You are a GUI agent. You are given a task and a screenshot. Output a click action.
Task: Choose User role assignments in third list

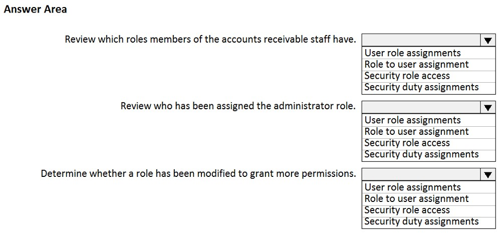coord(428,187)
